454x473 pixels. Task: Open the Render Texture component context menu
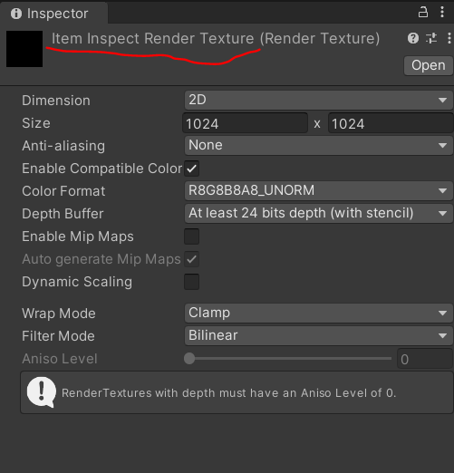click(x=449, y=38)
